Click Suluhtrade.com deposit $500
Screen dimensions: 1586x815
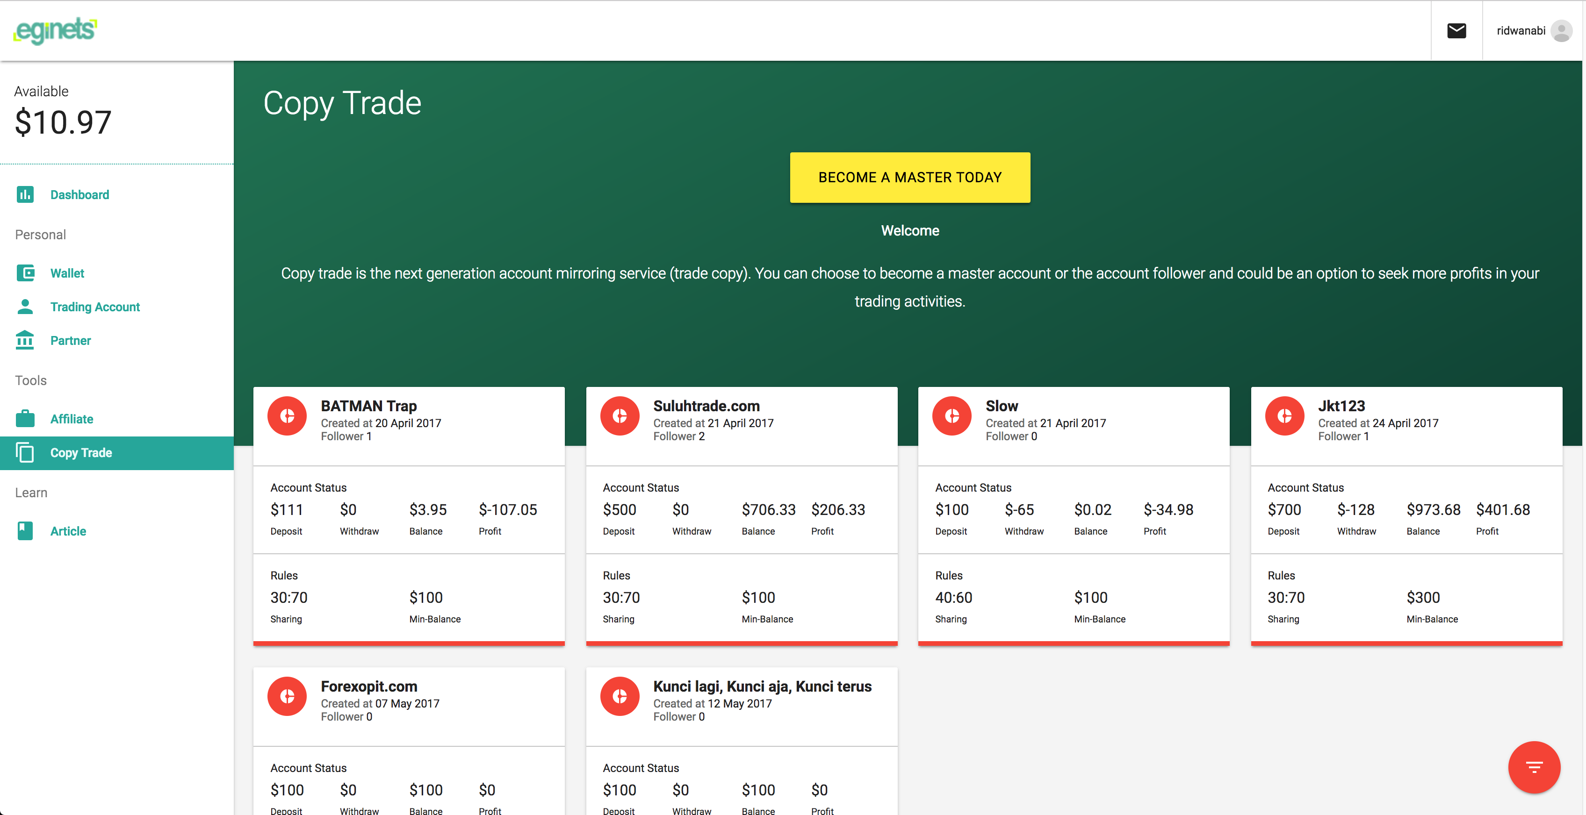620,510
